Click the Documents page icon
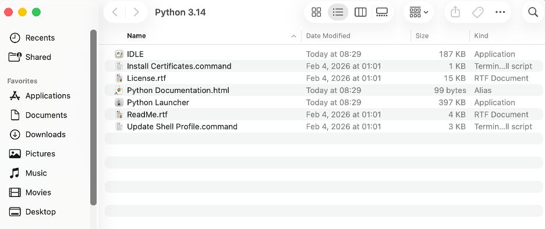The width and height of the screenshot is (545, 229). pyautogui.click(x=15, y=115)
